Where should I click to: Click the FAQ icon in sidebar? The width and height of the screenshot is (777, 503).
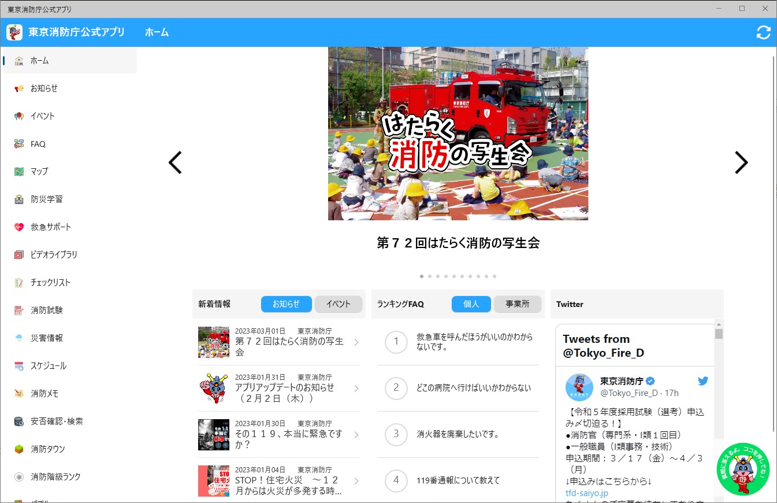pos(19,144)
